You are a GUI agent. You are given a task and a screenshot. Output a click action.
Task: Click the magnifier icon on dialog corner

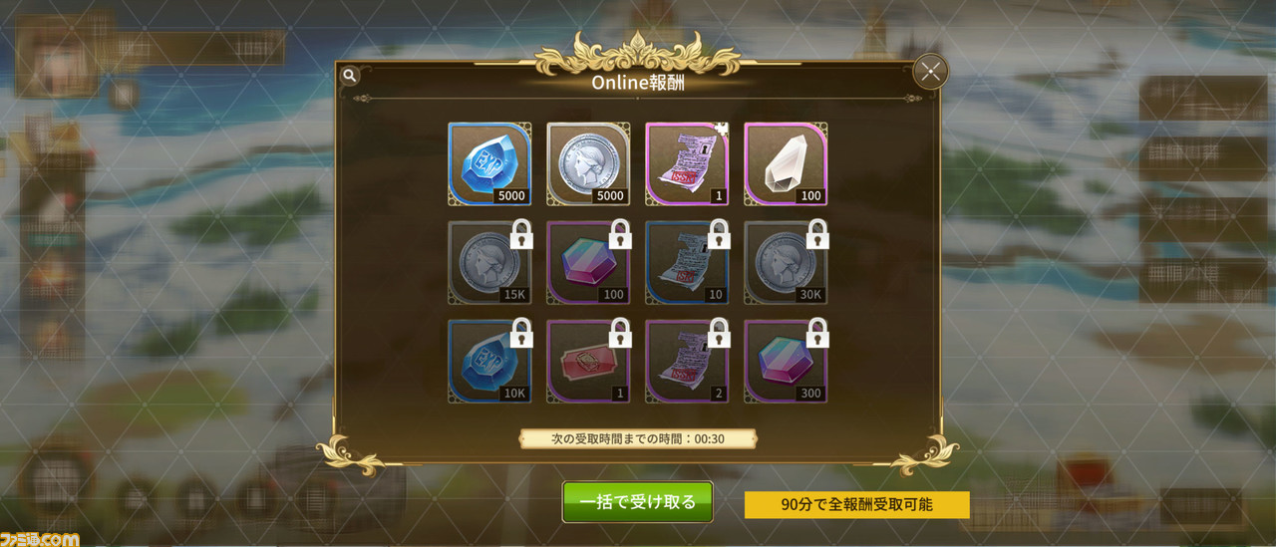(x=349, y=75)
